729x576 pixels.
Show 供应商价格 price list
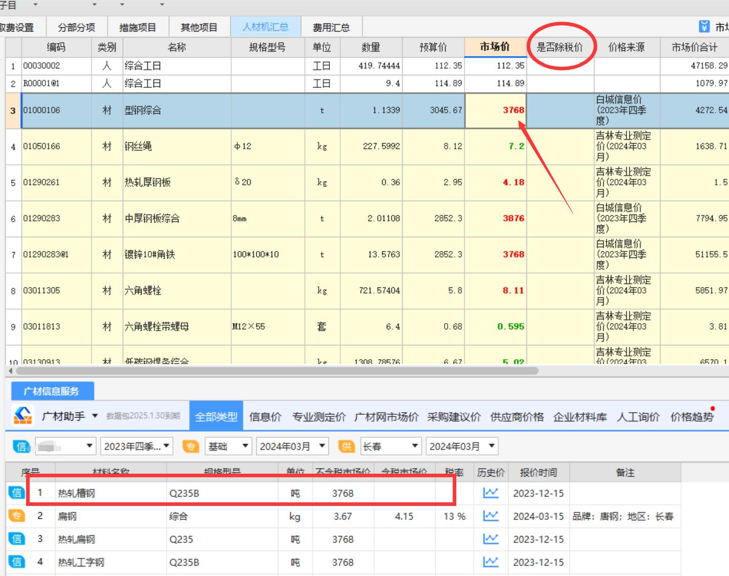tap(517, 417)
